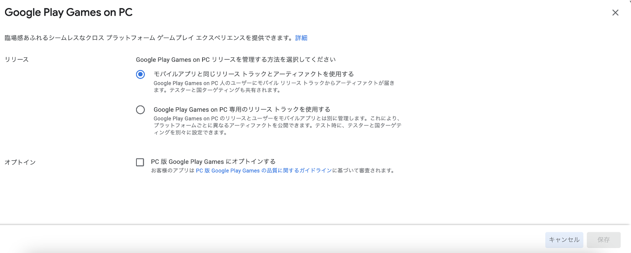Select the モバイルアプリと同じリリース トラック radio button
Viewport: 631px width, 253px height.
(x=140, y=74)
